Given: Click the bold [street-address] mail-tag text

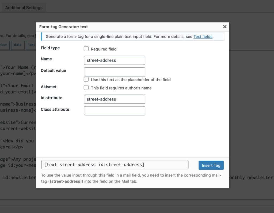Looking at the screenshot, I should (x=66, y=181).
